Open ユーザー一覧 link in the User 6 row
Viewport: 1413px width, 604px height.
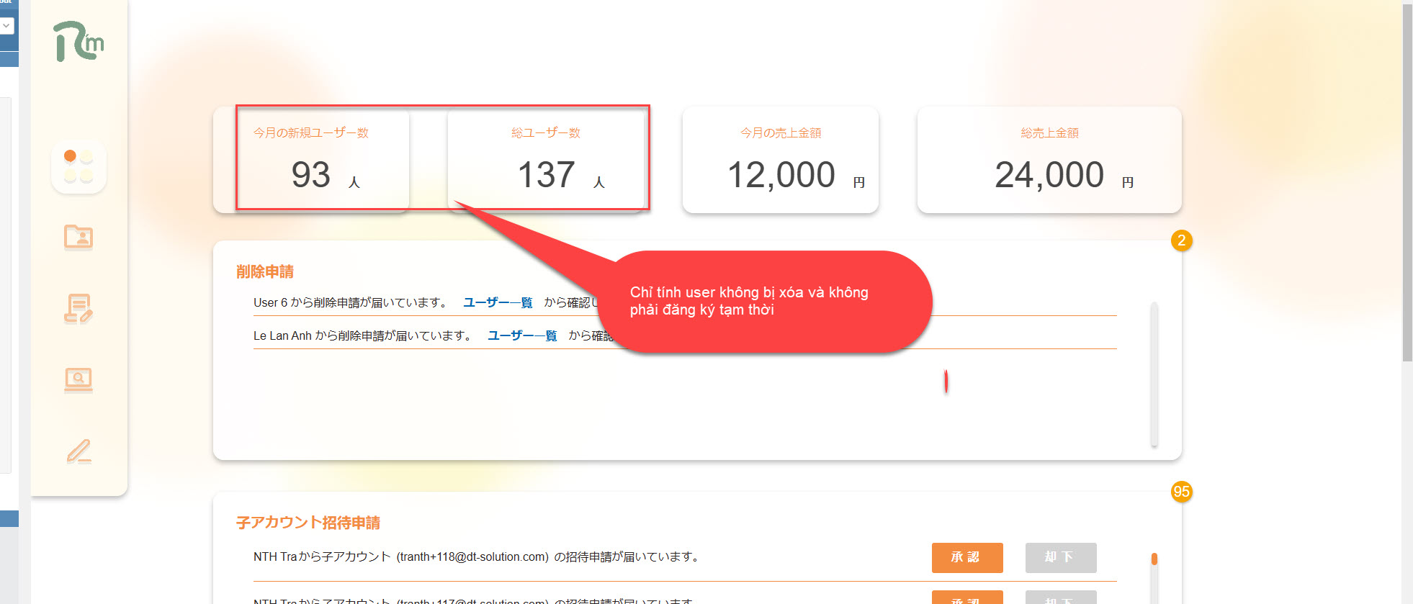[497, 302]
